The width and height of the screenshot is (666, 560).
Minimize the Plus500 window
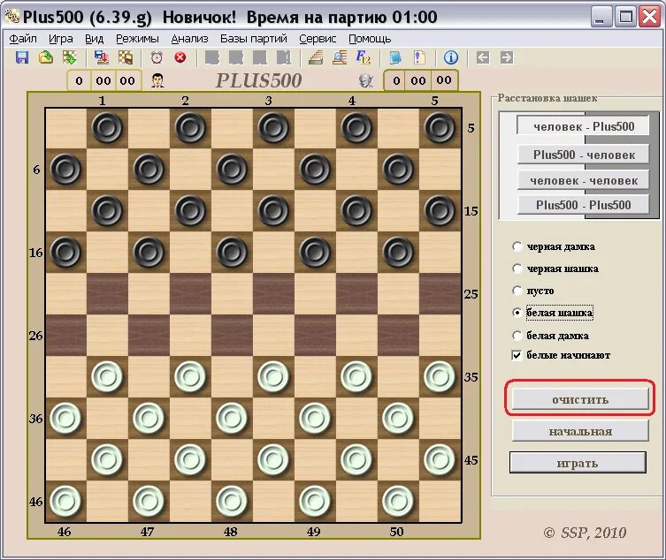coord(600,18)
